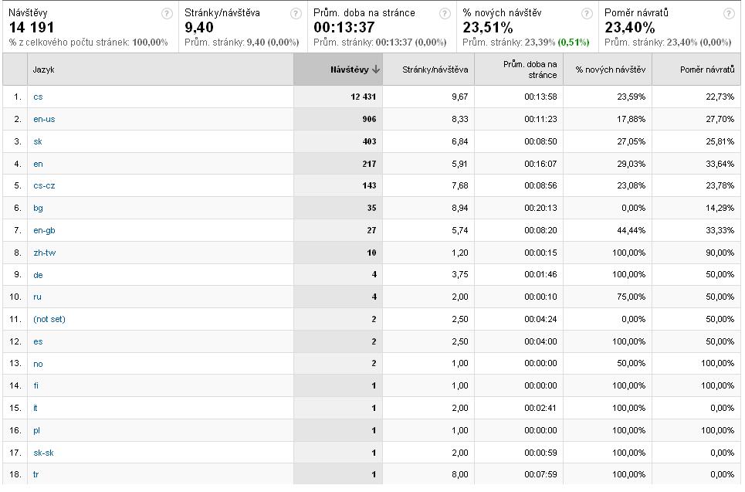Click the Jazyk column header
Screen dimensions: 745x492
click(43, 70)
